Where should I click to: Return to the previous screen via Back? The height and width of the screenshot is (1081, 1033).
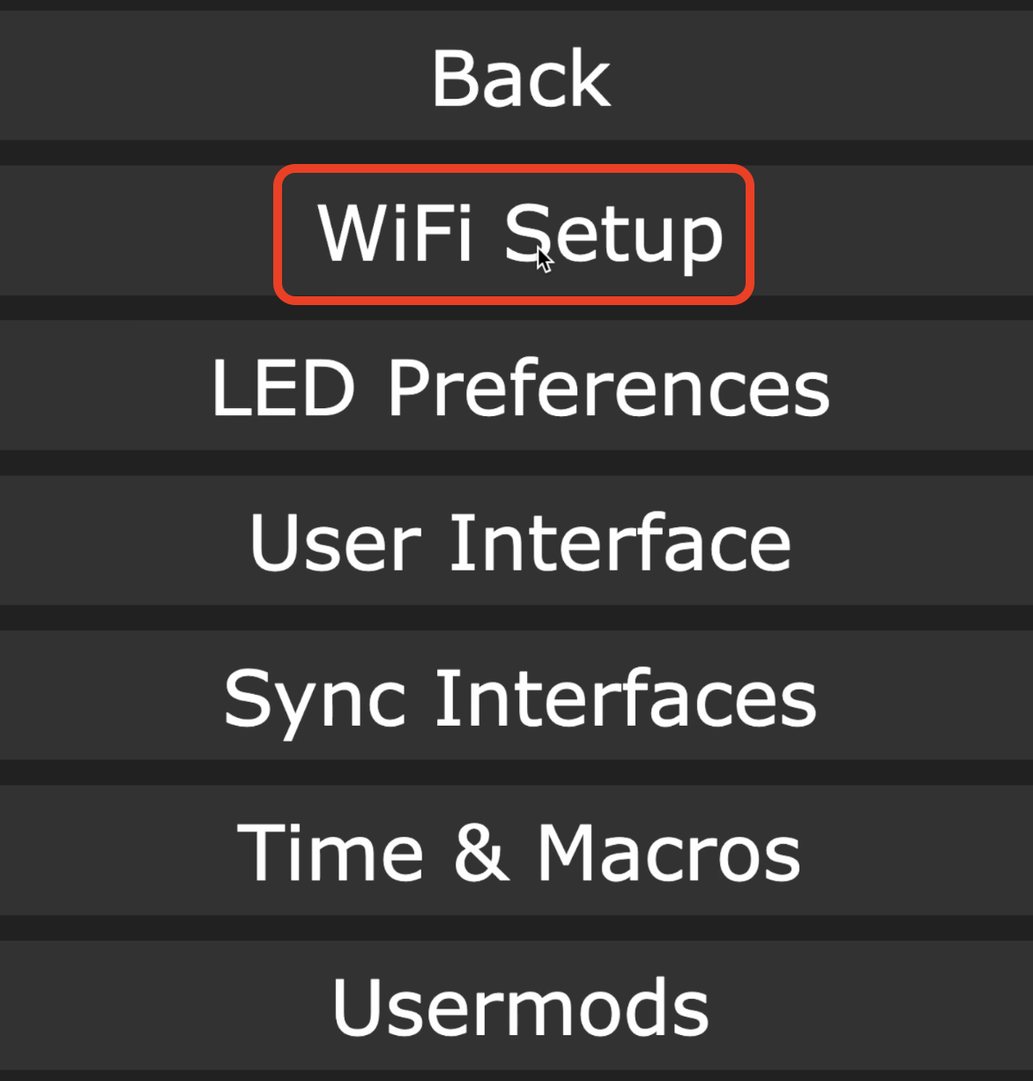[520, 78]
